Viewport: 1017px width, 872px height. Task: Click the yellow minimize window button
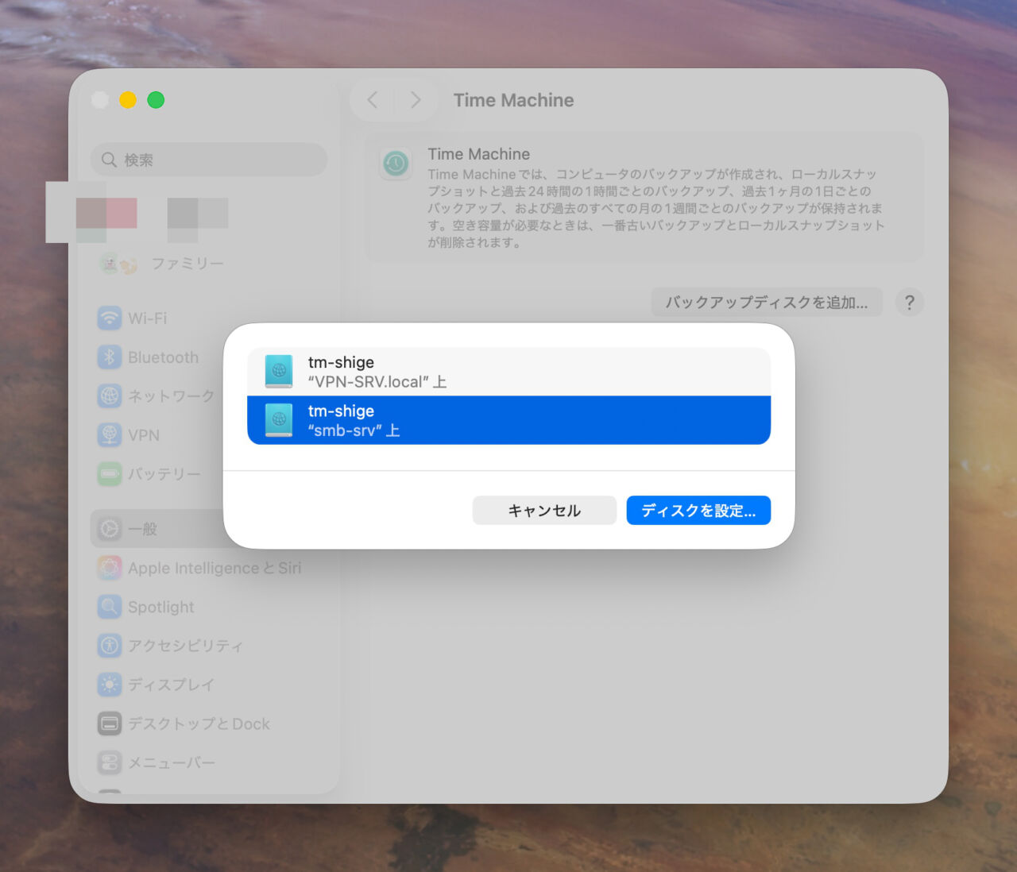(x=128, y=100)
